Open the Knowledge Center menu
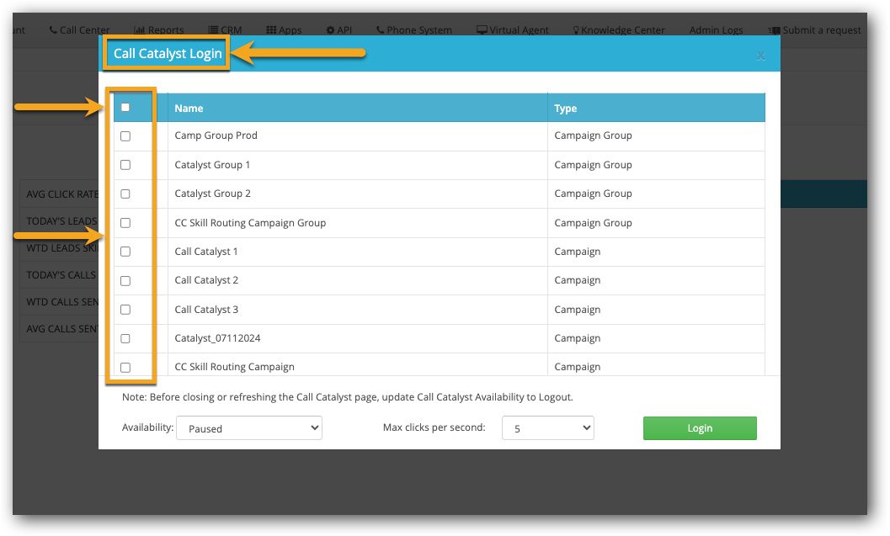 coord(619,30)
